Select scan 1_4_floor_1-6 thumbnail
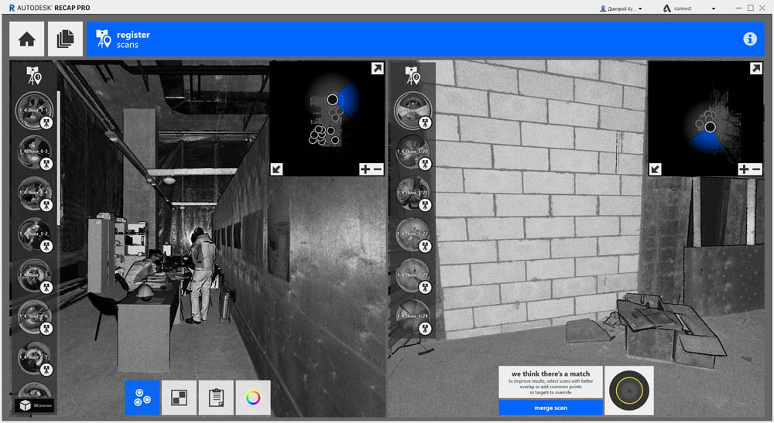774x423 pixels. tap(33, 316)
